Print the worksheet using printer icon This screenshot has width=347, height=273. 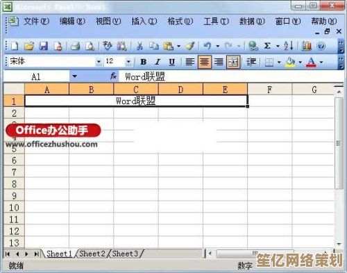[x=75, y=46]
